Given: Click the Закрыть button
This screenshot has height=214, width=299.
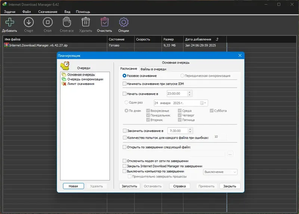Looking at the screenshot, I should [x=229, y=186].
